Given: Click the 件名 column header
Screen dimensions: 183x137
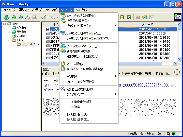Looking at the screenshot, I should pos(56,24).
